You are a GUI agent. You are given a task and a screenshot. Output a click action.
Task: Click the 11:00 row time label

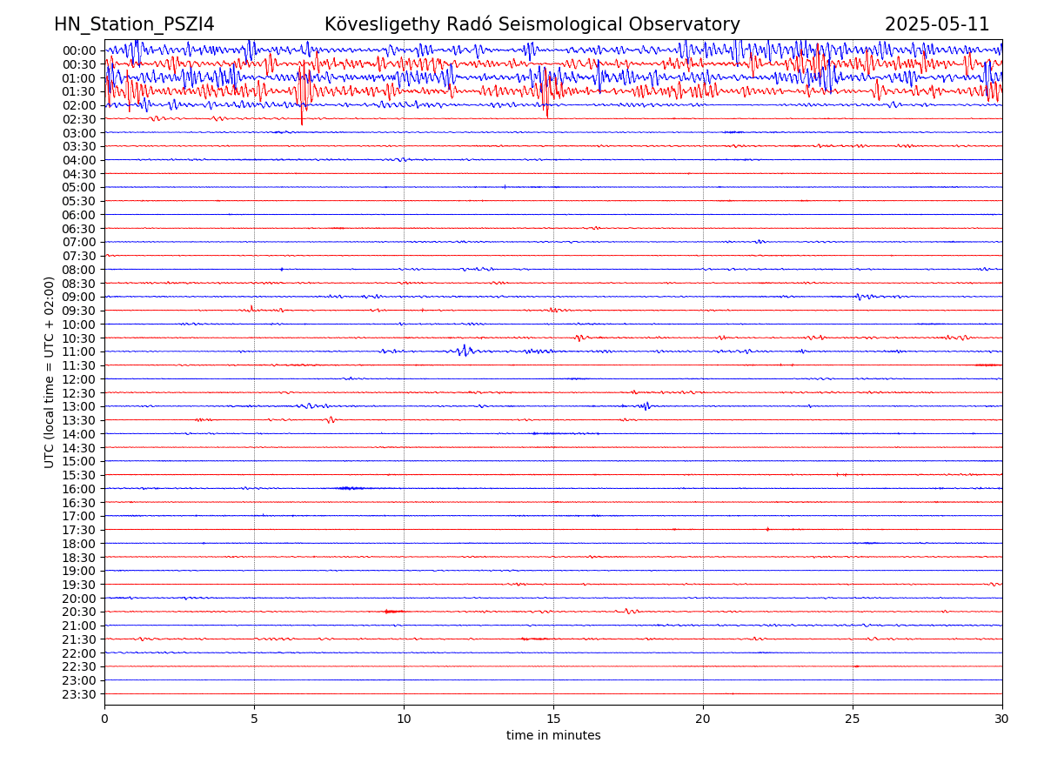coord(79,352)
